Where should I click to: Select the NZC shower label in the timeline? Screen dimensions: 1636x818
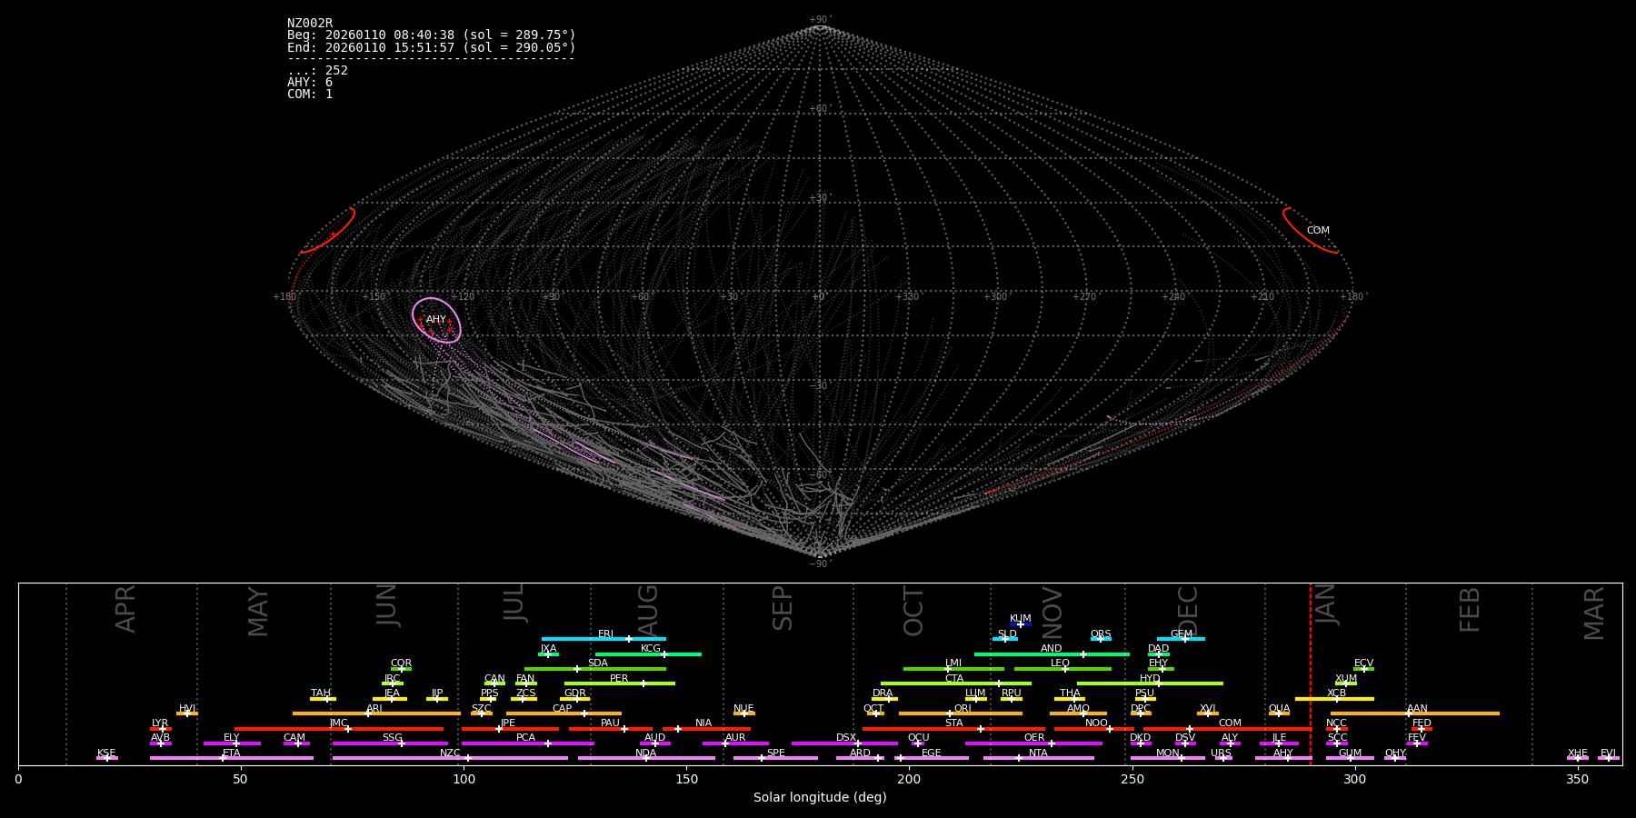pos(451,753)
